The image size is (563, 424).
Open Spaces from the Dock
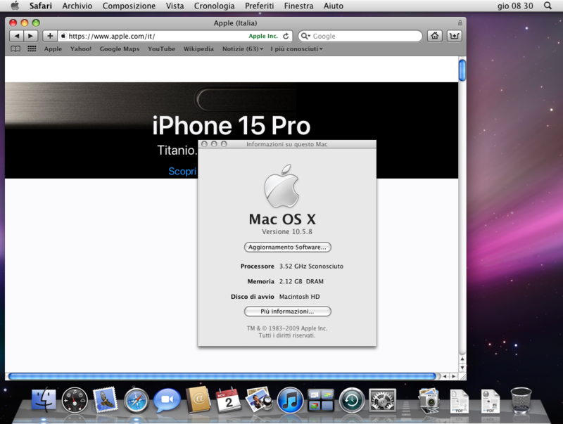(x=321, y=400)
